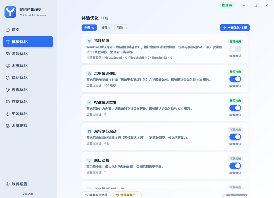Click the power icon beside 电源优化
This screenshot has width=274, height=198.
[x=8, y=114]
